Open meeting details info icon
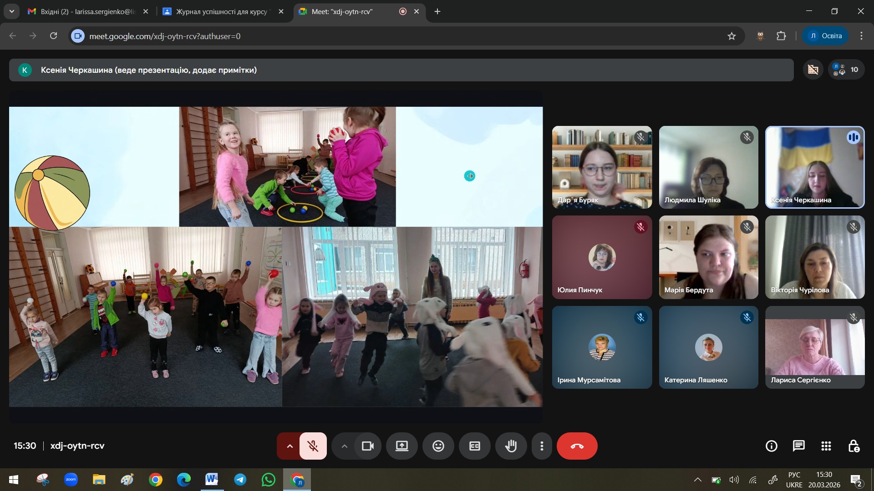Viewport: 874px width, 491px height. pyautogui.click(x=771, y=446)
